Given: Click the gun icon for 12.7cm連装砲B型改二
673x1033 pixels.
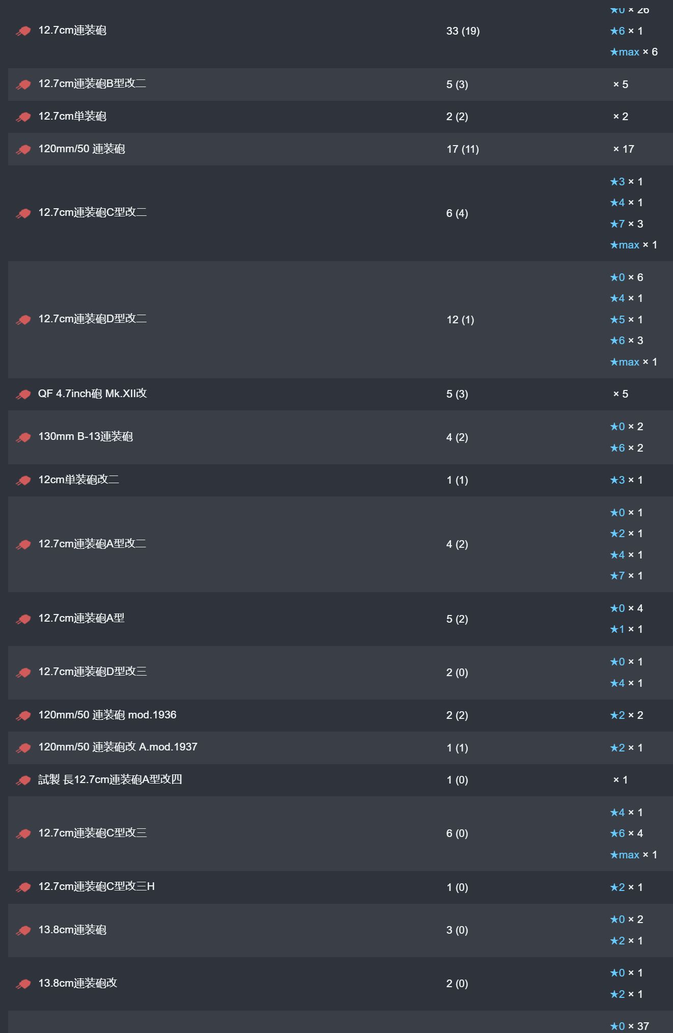Looking at the screenshot, I should point(23,85).
